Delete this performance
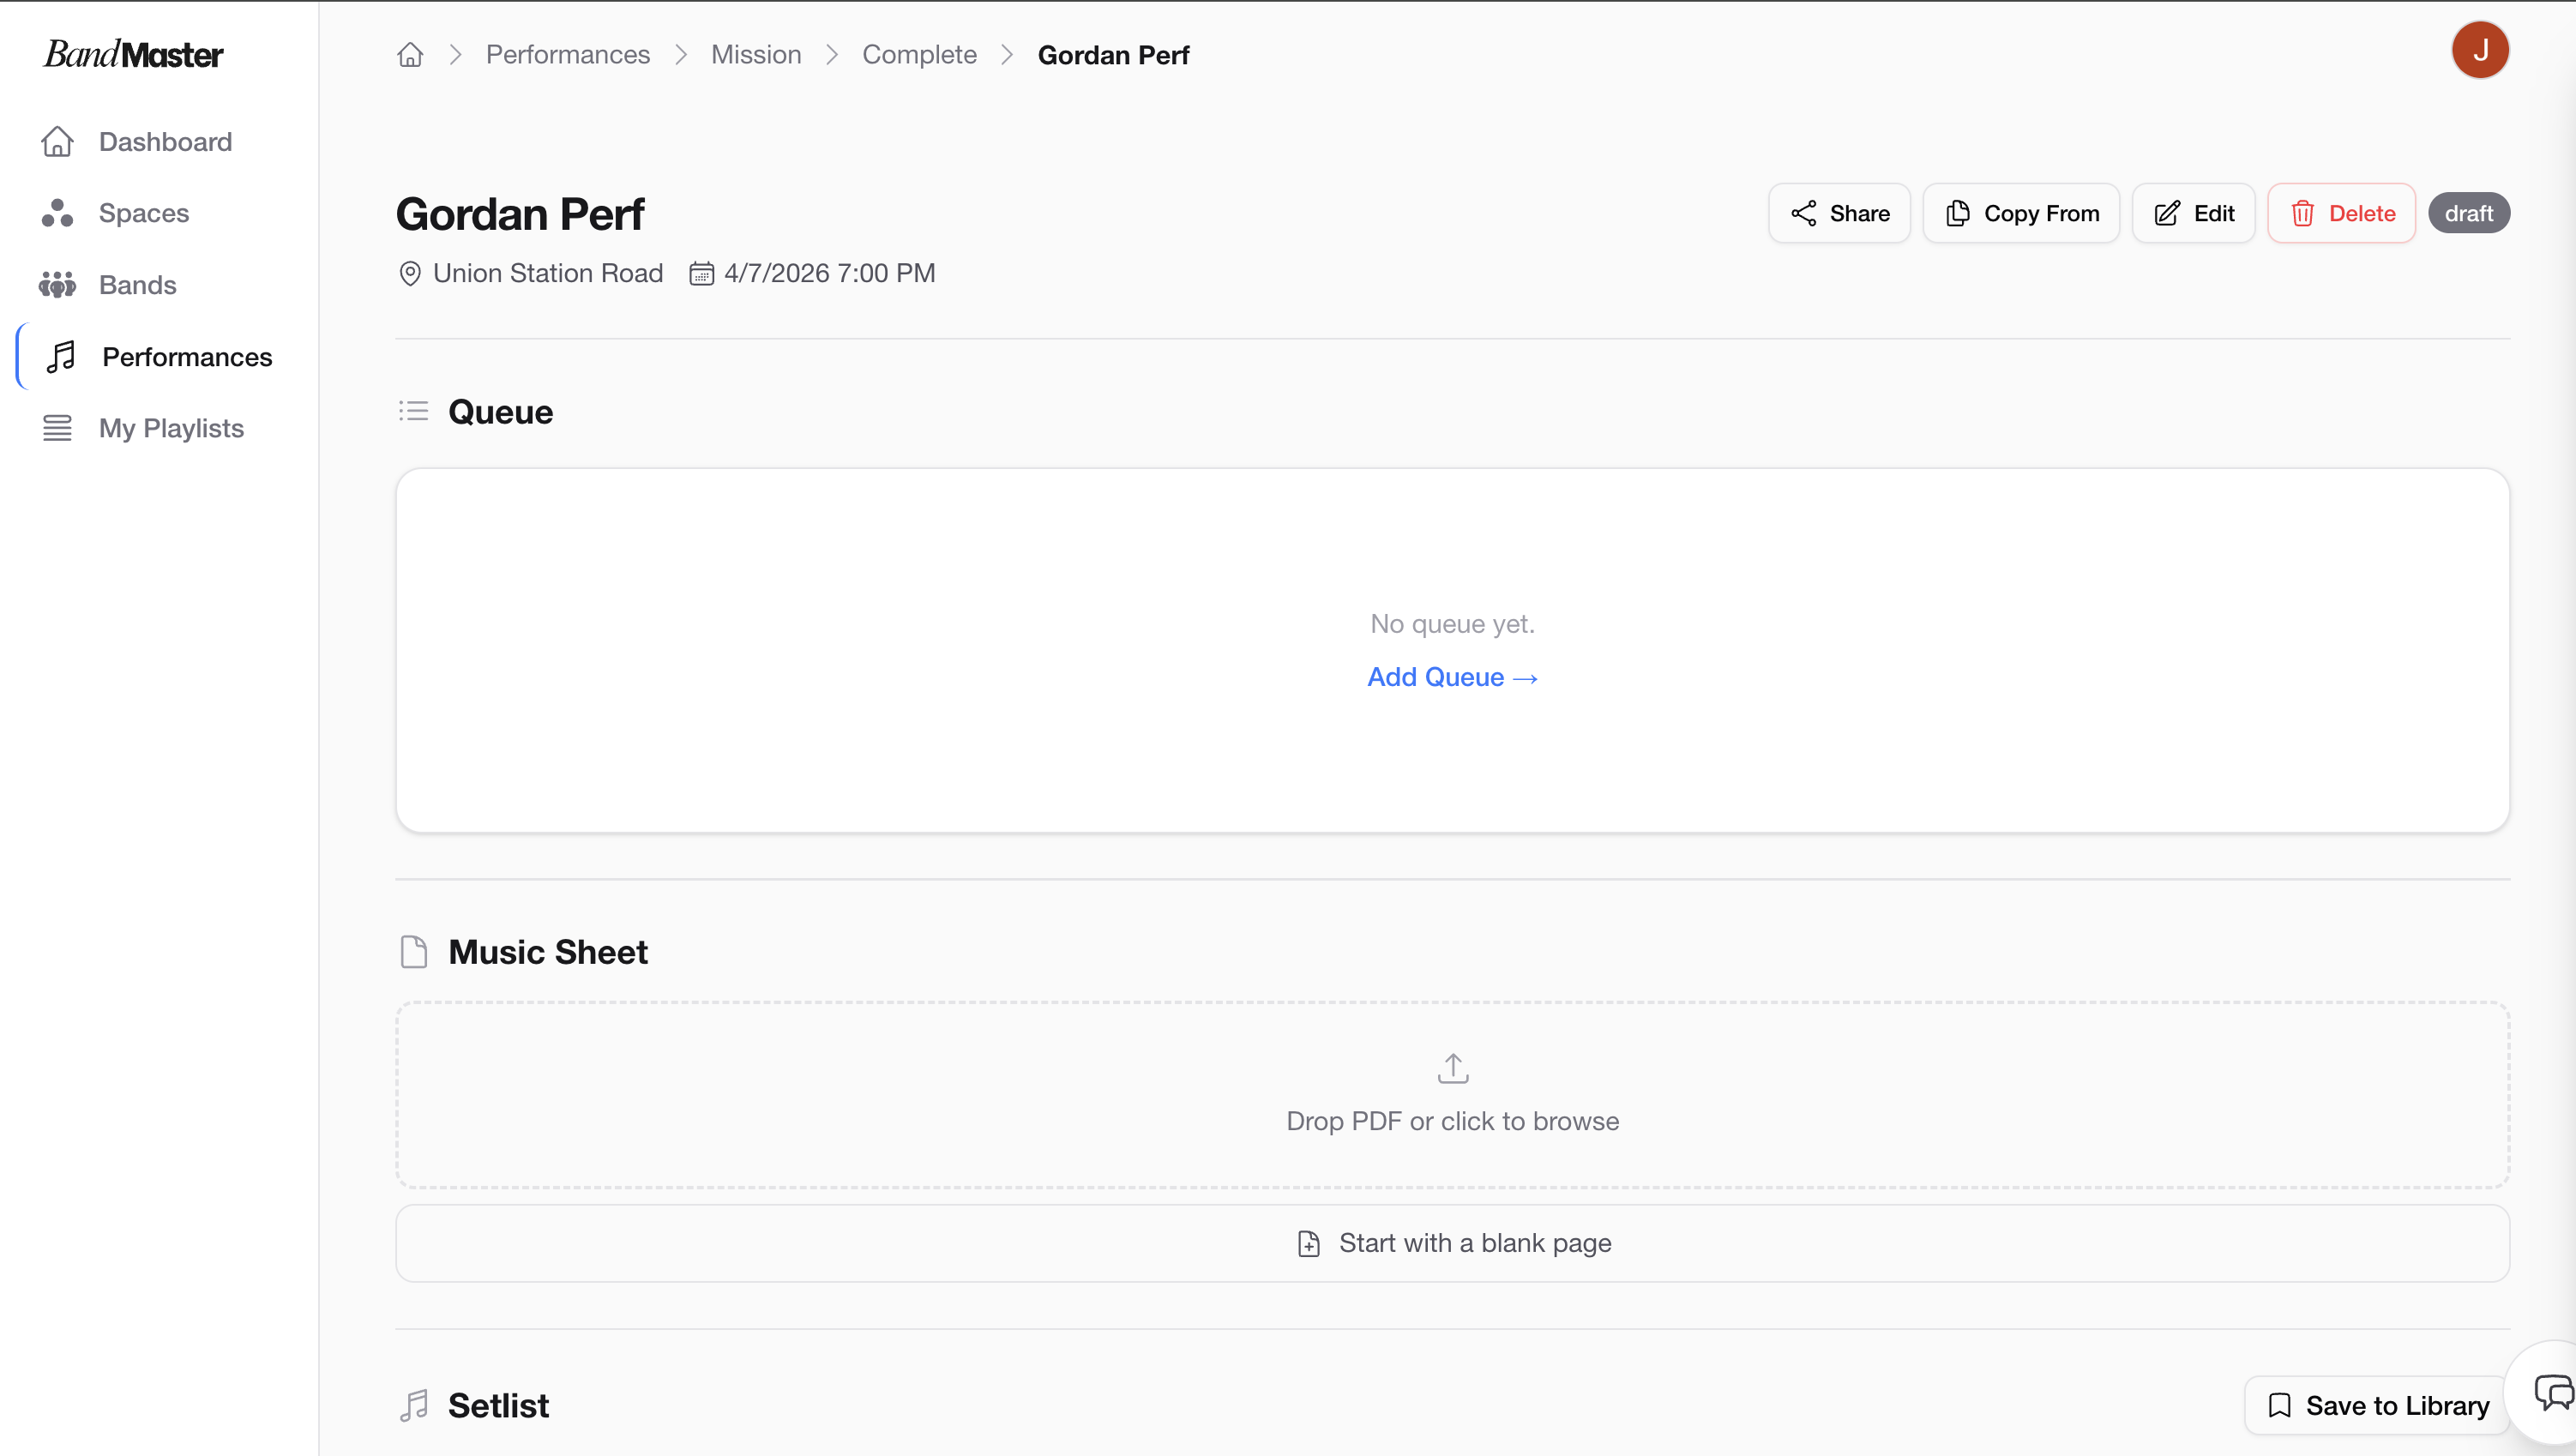Viewport: 2576px width, 1456px height. (x=2341, y=213)
